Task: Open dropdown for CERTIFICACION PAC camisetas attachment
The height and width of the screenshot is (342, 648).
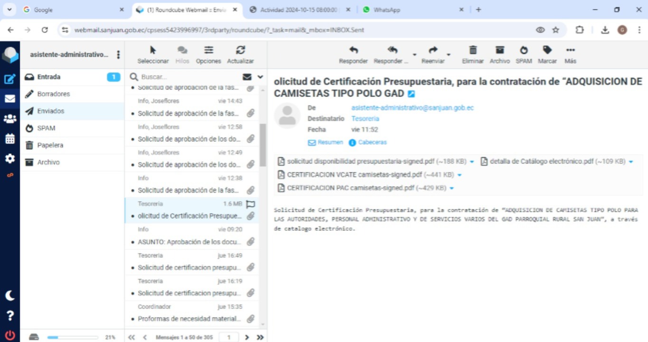Action: pyautogui.click(x=451, y=188)
